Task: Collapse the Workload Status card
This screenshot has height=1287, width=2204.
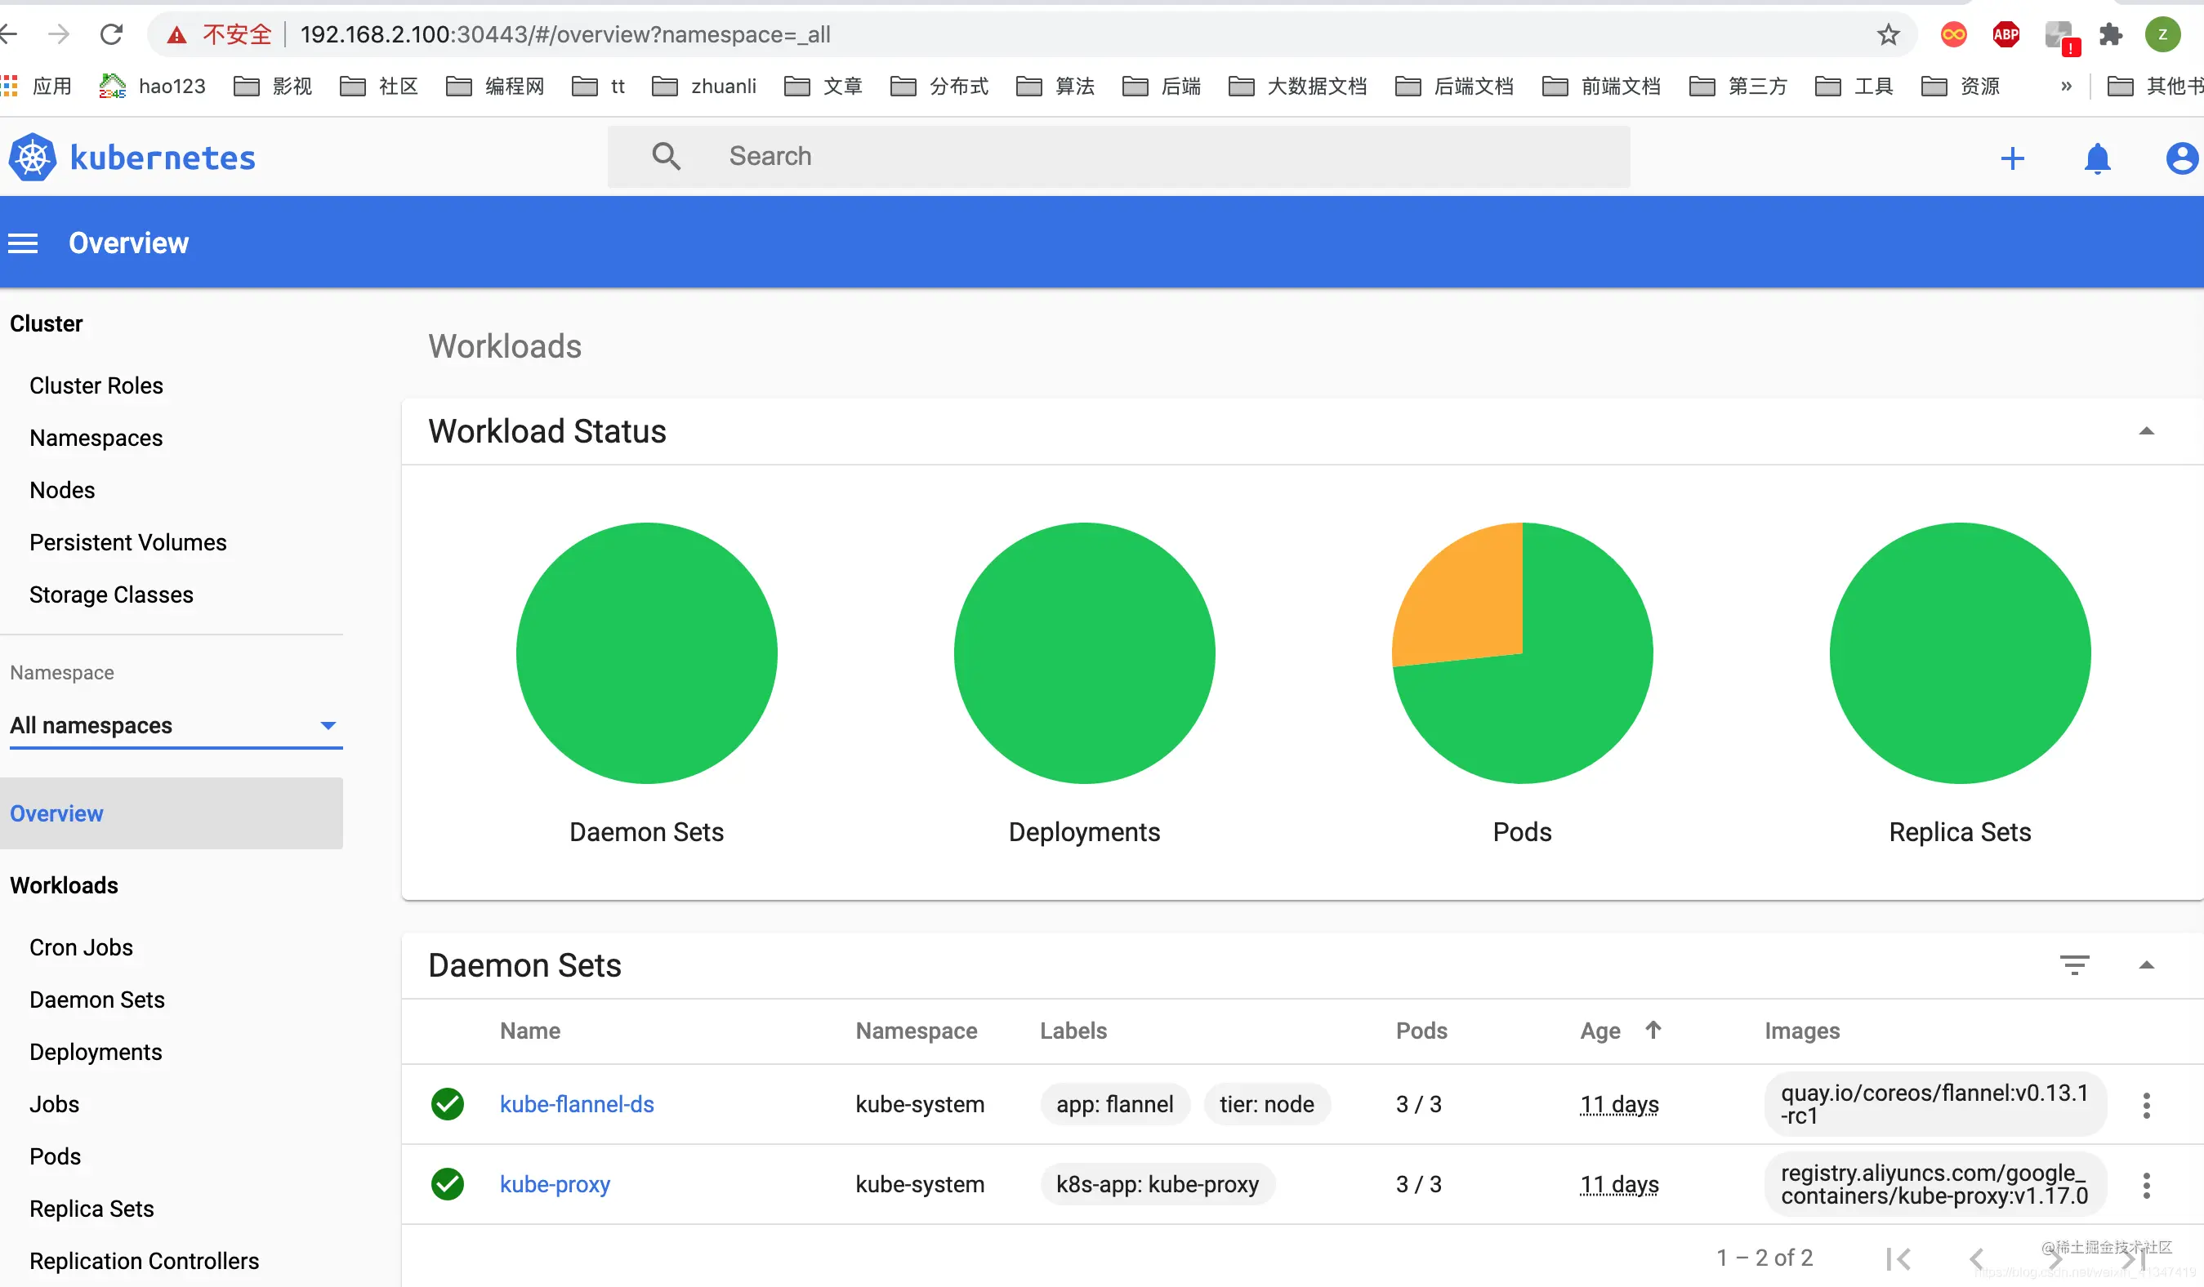Action: pos(2146,431)
